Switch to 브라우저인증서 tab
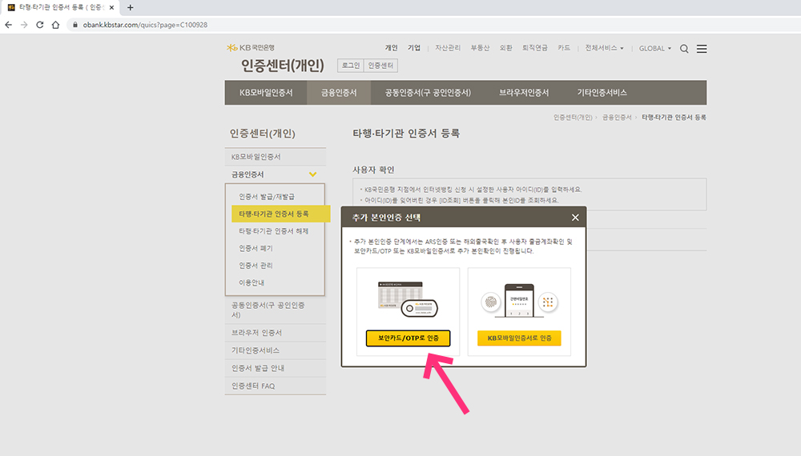Viewport: 801px width, 456px height. pyautogui.click(x=524, y=92)
